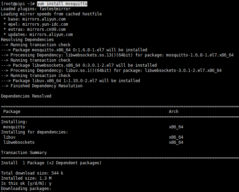Click the 'libuv' package name in table
Viewport: 239px width, 192px height.
point(9,137)
